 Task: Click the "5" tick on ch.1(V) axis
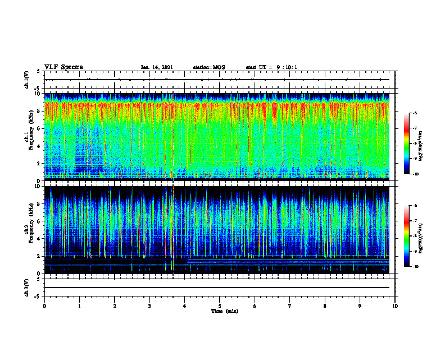[x=39, y=71]
